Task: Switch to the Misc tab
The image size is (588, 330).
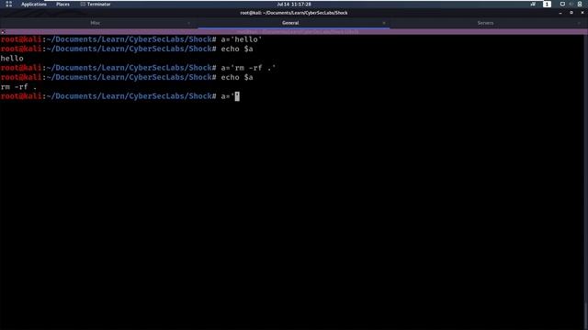Action: pos(96,23)
